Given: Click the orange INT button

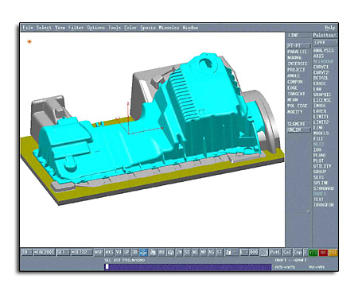Looking at the screenshot, I should pyautogui.click(x=333, y=253).
